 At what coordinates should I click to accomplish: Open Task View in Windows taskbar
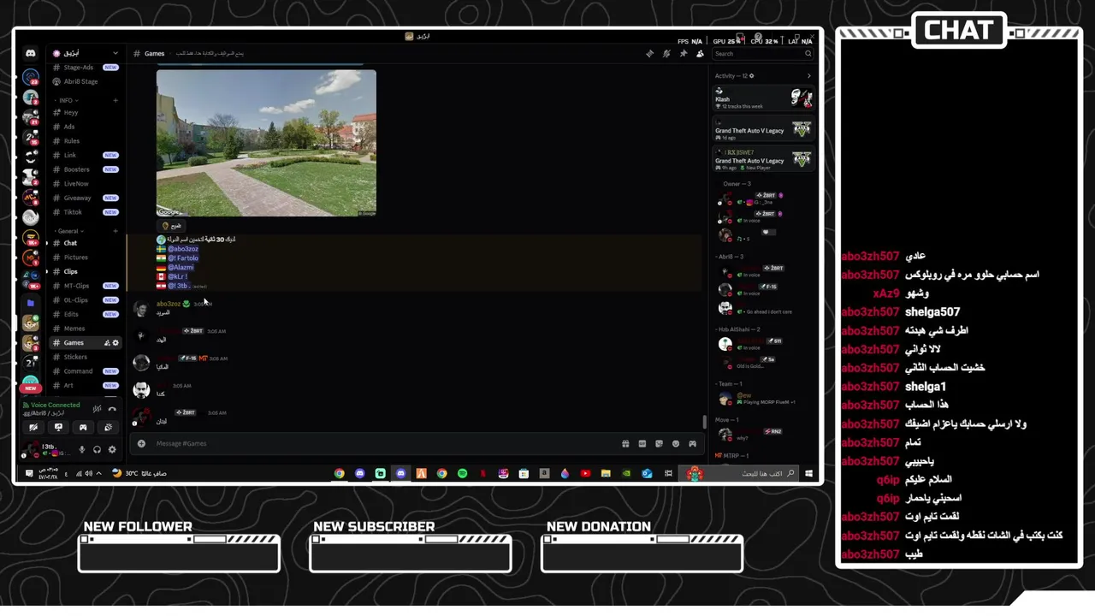(x=668, y=473)
